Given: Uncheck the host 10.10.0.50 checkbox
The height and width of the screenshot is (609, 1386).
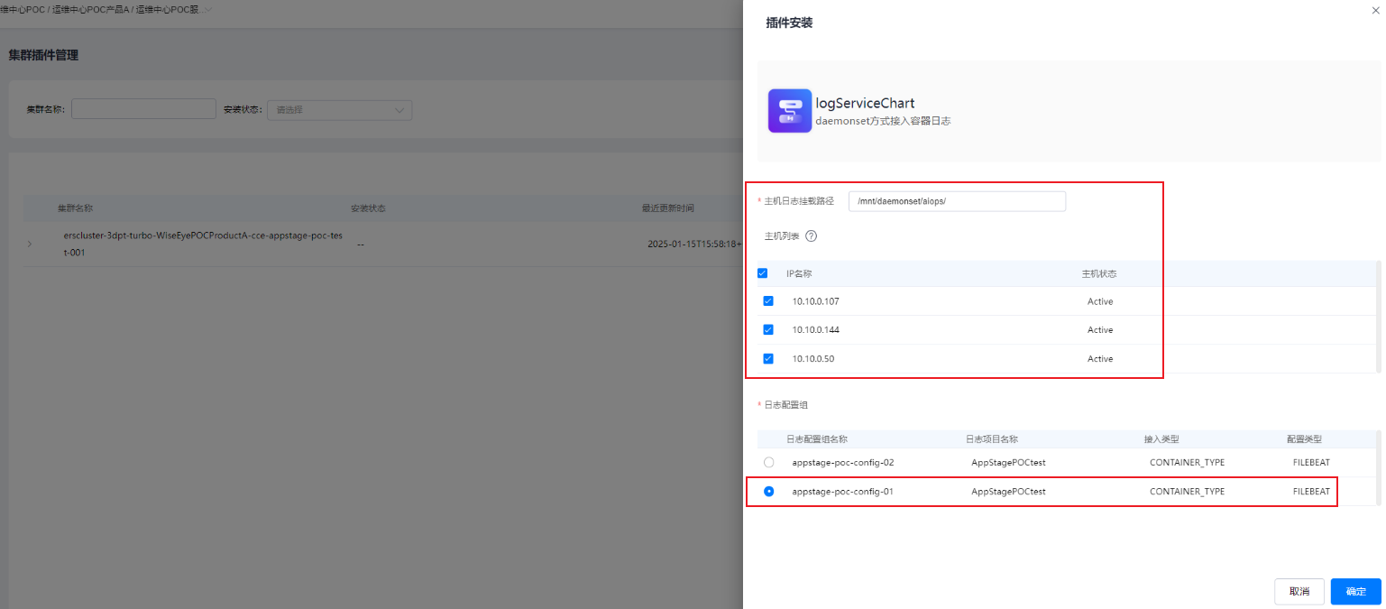Looking at the screenshot, I should 768,359.
